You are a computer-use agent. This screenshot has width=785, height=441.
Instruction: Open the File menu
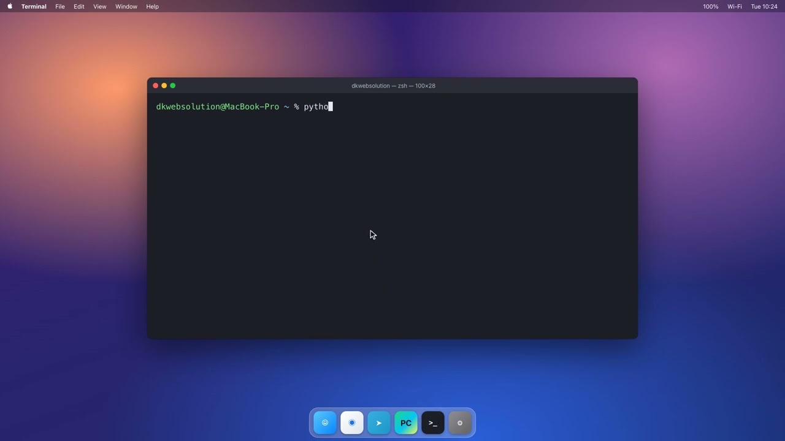click(60, 6)
